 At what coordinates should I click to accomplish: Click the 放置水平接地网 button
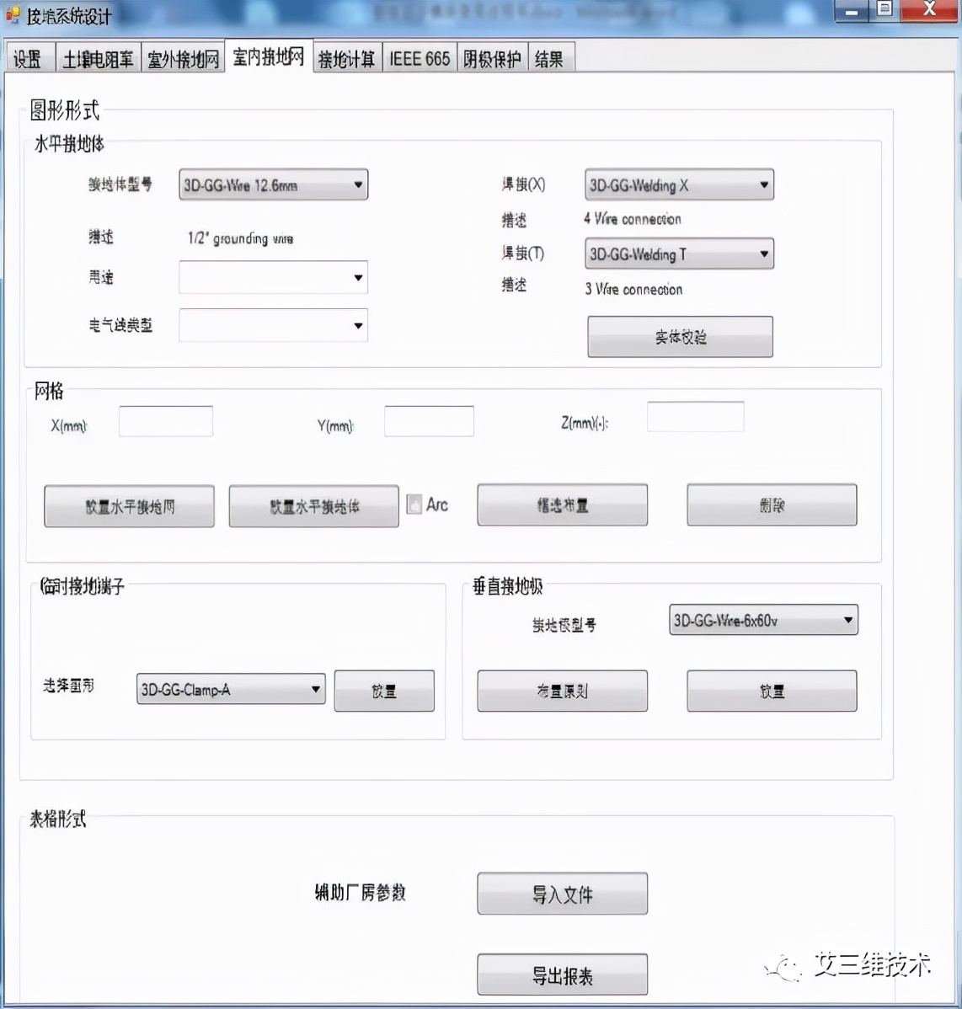128,506
